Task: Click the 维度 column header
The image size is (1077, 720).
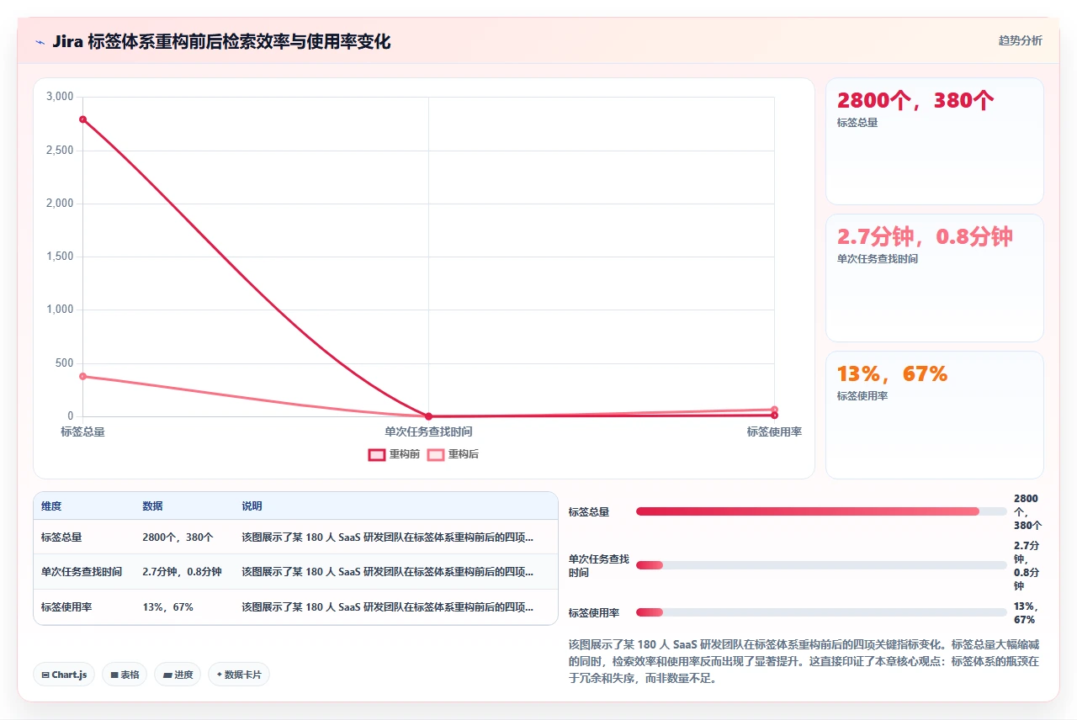Action: [x=51, y=506]
